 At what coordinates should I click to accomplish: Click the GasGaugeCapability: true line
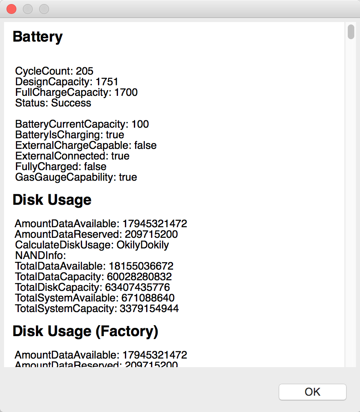point(76,177)
